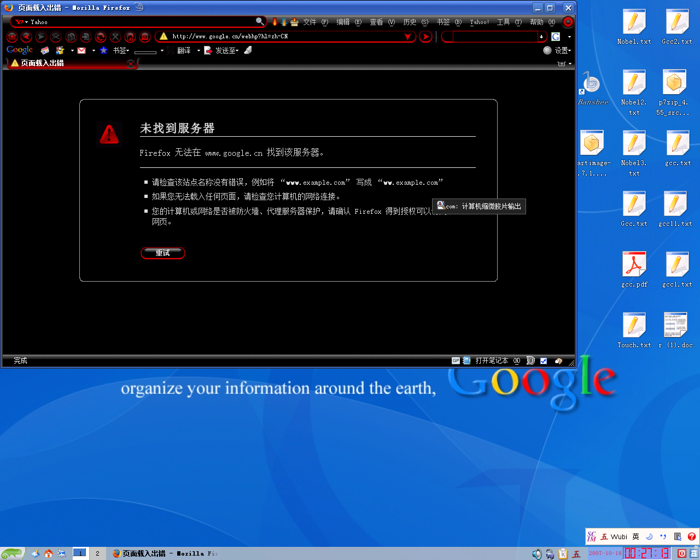
Task: Click the Yahoo search magnifier icon
Action: (x=260, y=21)
